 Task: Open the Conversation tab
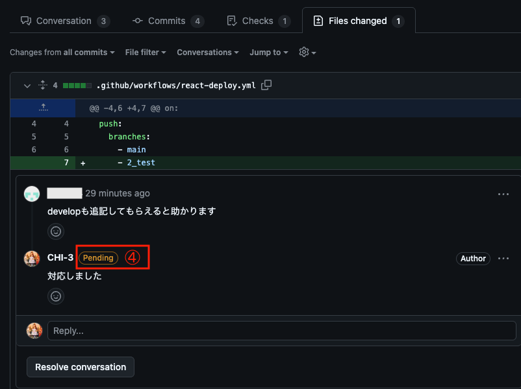[66, 21]
